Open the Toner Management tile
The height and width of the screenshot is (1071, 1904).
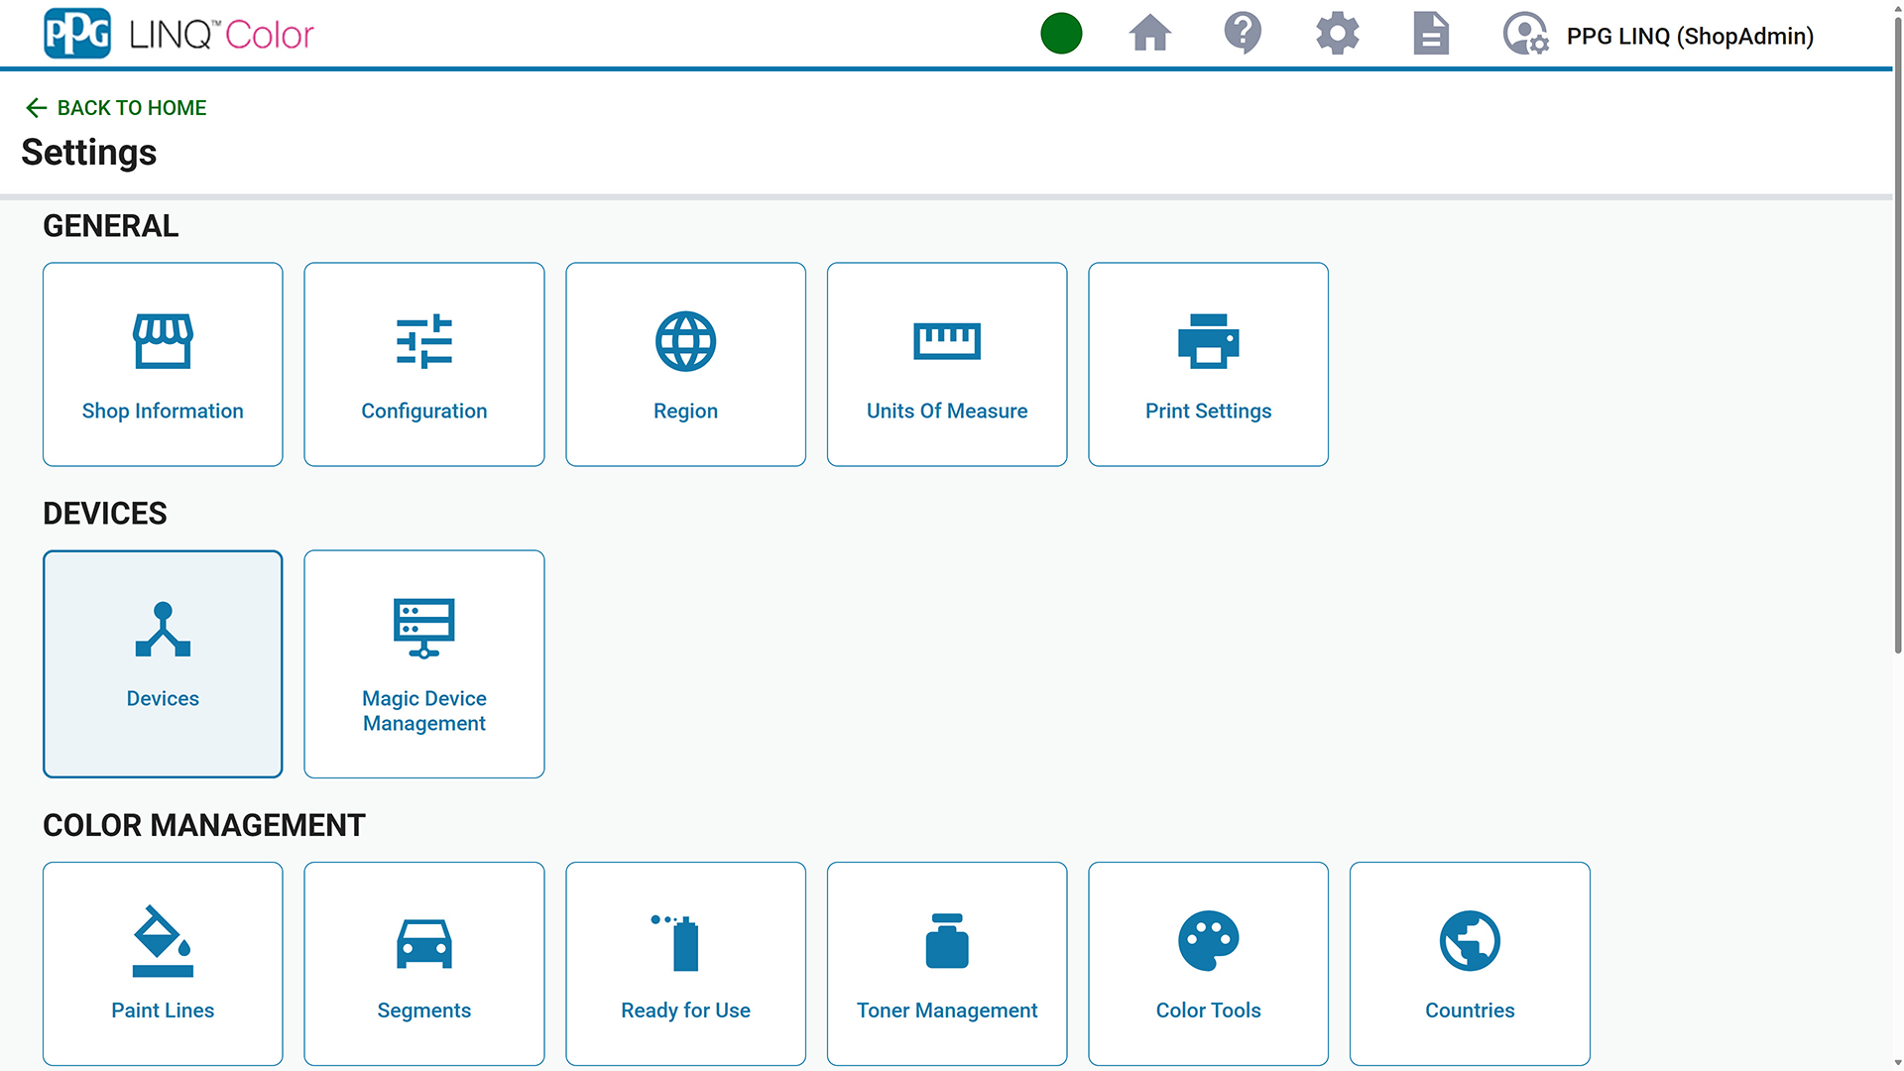946,963
